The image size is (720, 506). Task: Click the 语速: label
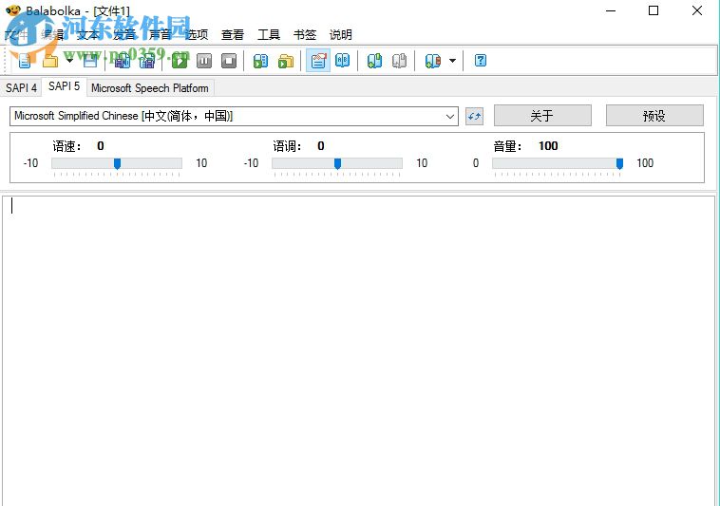coord(67,146)
